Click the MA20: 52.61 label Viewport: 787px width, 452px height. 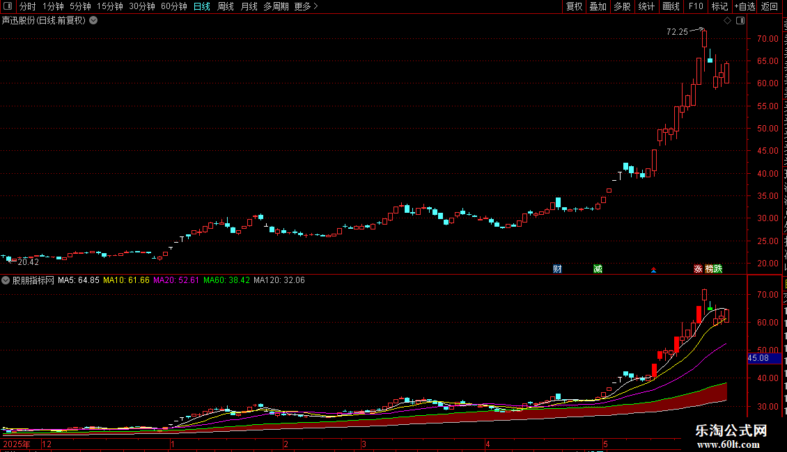point(176,280)
